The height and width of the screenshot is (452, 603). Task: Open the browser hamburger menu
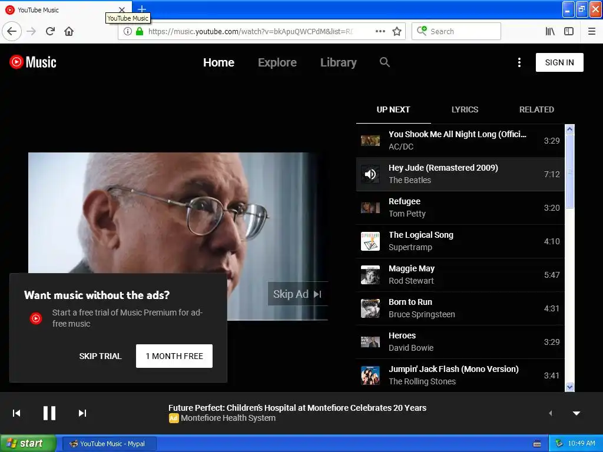coord(591,31)
